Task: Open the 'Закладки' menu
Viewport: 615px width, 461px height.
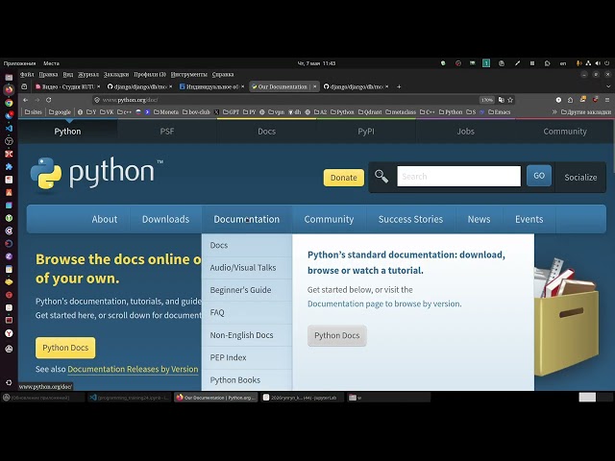Action: click(x=116, y=75)
